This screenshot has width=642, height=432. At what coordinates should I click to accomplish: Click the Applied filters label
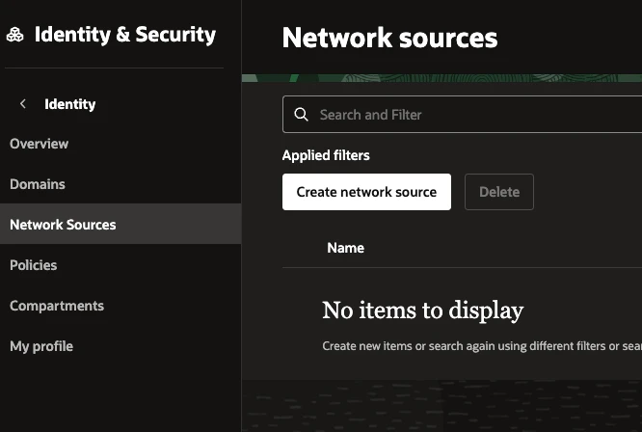(x=326, y=155)
